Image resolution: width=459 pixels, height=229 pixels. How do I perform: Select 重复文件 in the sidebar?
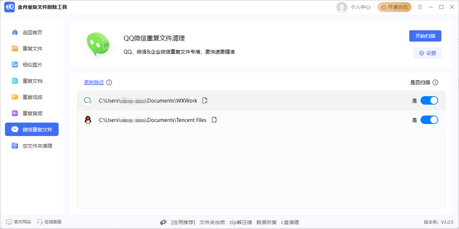click(x=32, y=48)
